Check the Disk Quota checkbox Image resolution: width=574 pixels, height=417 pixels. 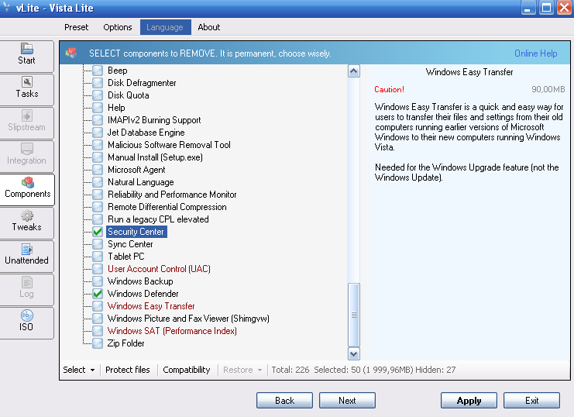click(98, 95)
